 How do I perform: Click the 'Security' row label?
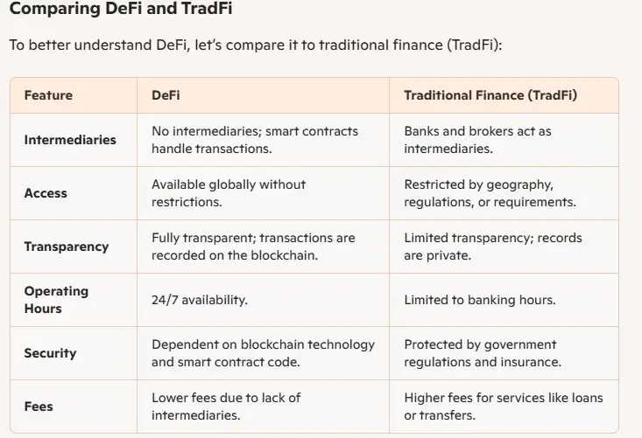[x=50, y=353]
